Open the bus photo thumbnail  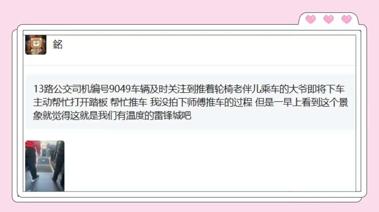point(45,166)
